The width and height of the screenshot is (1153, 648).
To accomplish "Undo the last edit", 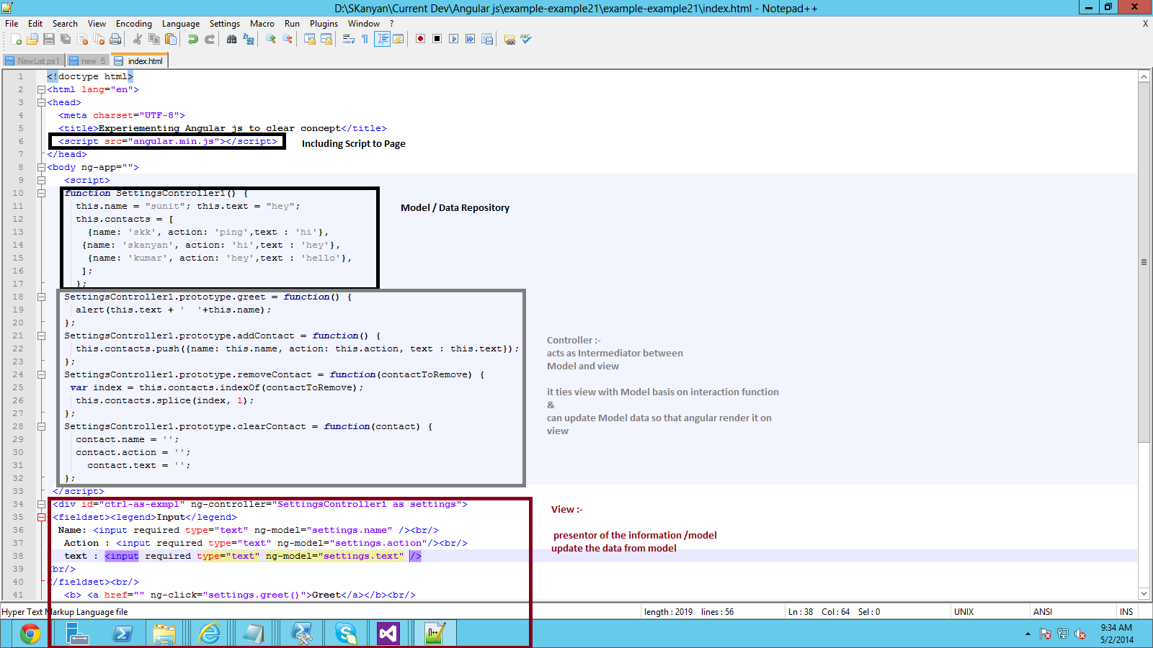I will coord(193,40).
